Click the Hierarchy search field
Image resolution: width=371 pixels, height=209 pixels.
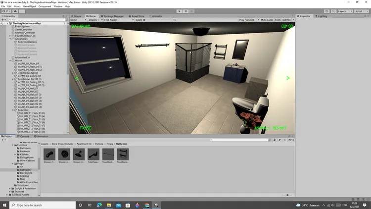36,20
